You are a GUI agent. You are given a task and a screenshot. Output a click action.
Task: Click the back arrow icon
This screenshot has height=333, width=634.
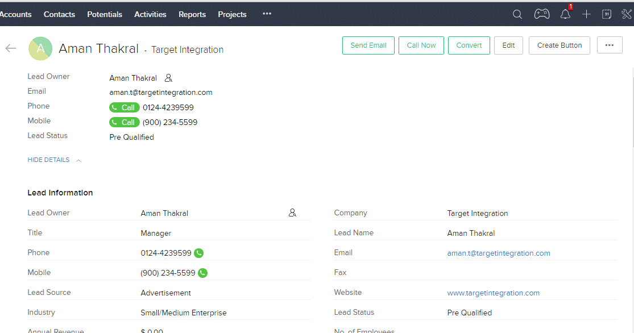[11, 48]
